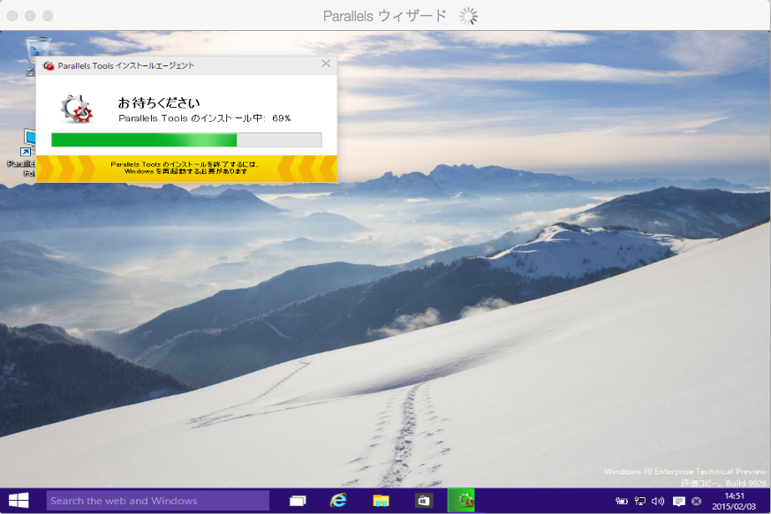This screenshot has width=771, height=514.
Task: Select the Parallels Tools installer taskbar button
Action: click(461, 501)
